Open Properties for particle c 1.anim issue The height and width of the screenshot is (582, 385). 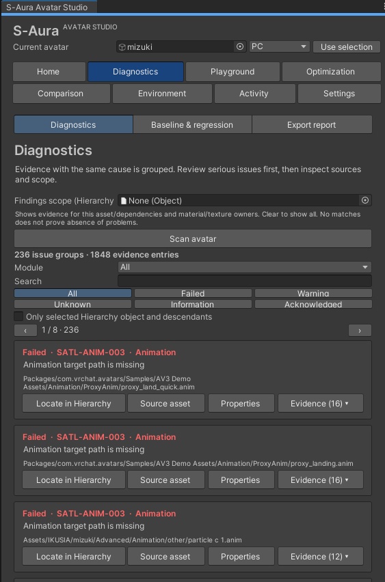[241, 557]
